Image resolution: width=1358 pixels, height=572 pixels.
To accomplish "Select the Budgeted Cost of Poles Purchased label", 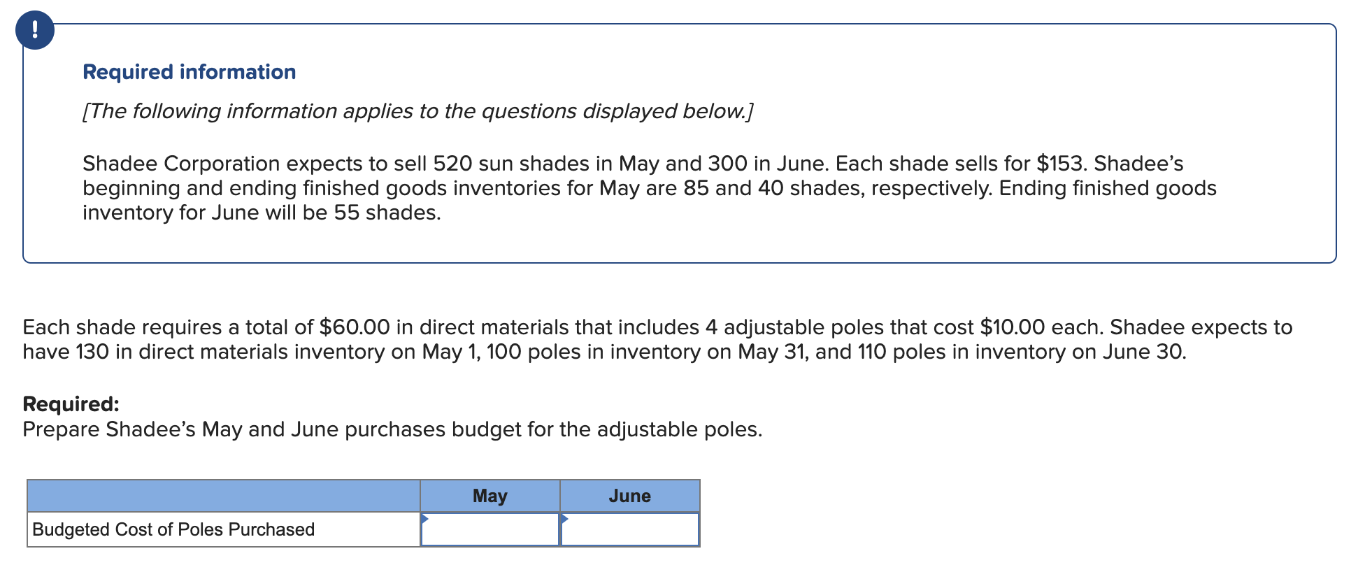I will 173,529.
